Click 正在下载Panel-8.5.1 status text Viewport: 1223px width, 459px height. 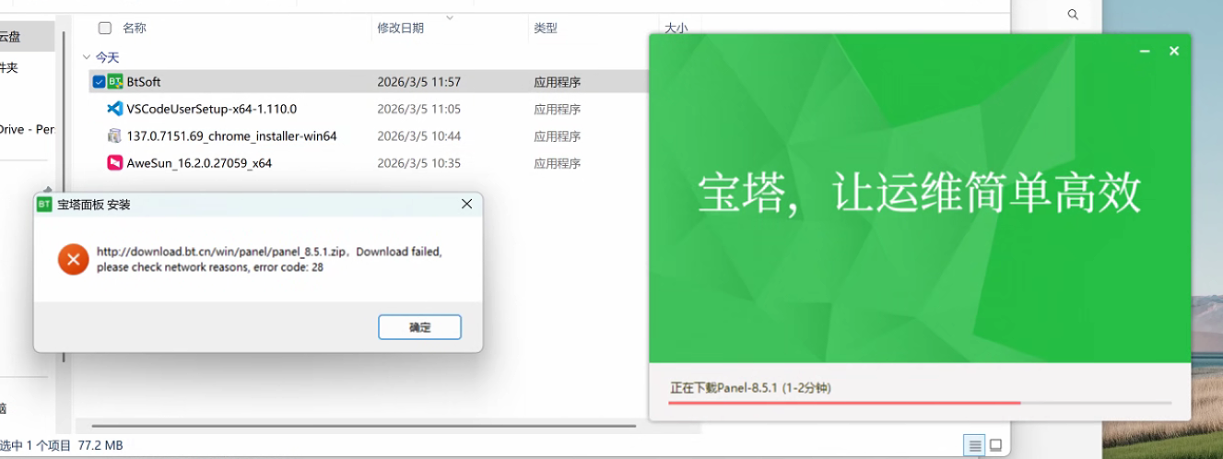click(751, 388)
